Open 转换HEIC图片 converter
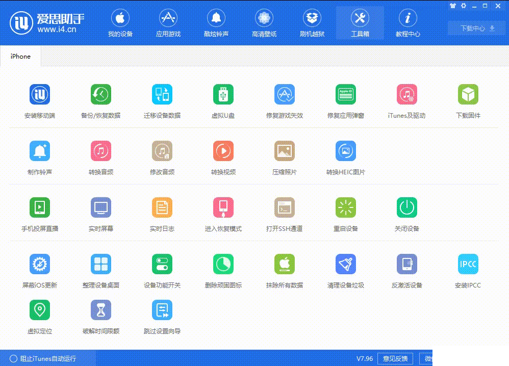Image resolution: width=509 pixels, height=366 pixels. (346, 151)
